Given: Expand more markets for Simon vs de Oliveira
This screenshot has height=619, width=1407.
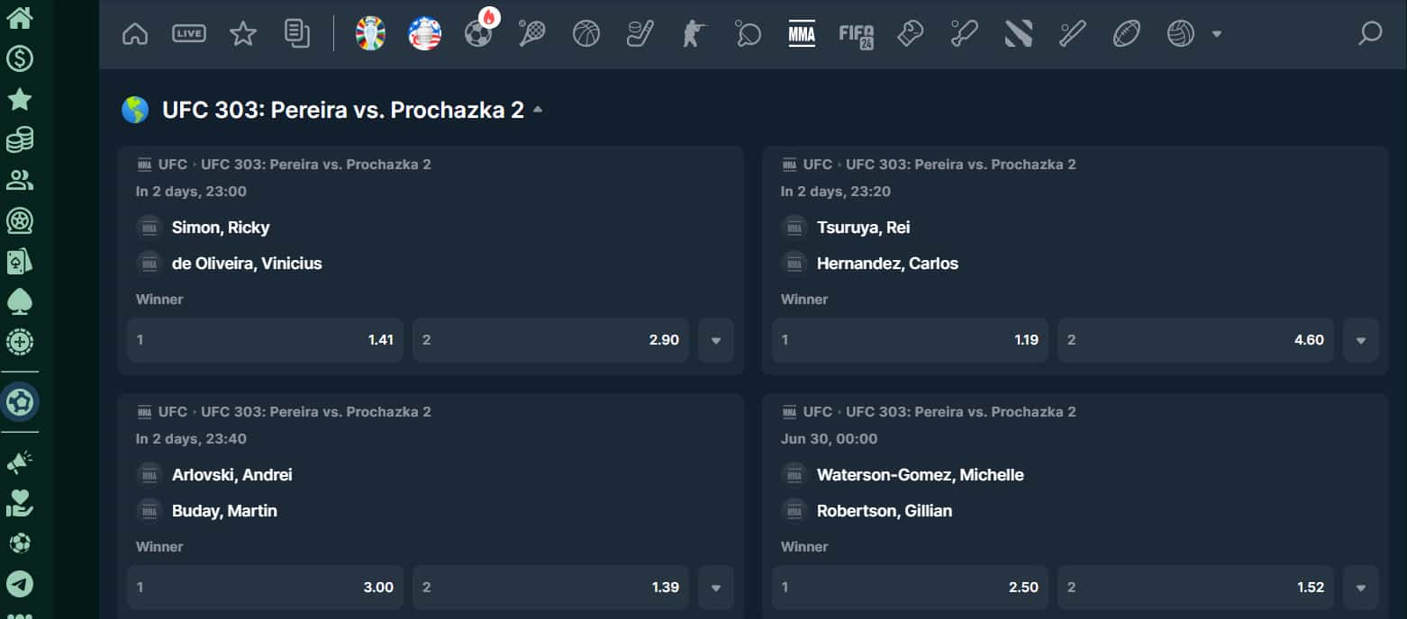Looking at the screenshot, I should 716,340.
